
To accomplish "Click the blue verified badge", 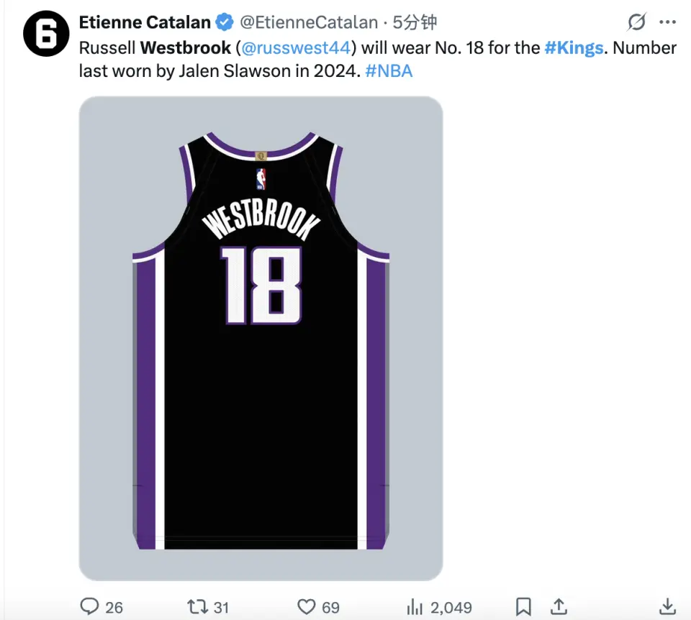I will 225,22.
